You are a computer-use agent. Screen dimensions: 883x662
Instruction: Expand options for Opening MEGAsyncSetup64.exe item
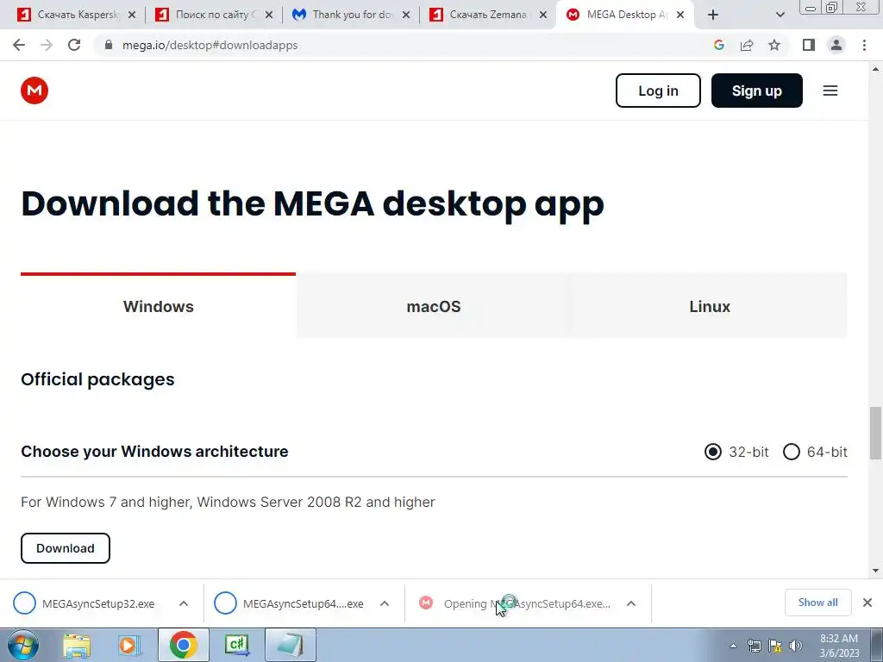click(631, 603)
